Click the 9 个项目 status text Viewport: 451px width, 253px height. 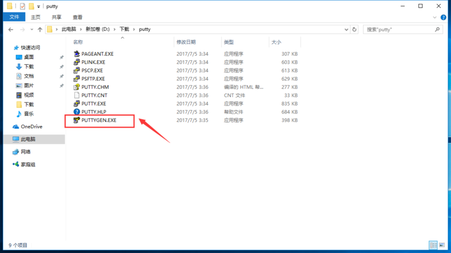[x=18, y=245]
